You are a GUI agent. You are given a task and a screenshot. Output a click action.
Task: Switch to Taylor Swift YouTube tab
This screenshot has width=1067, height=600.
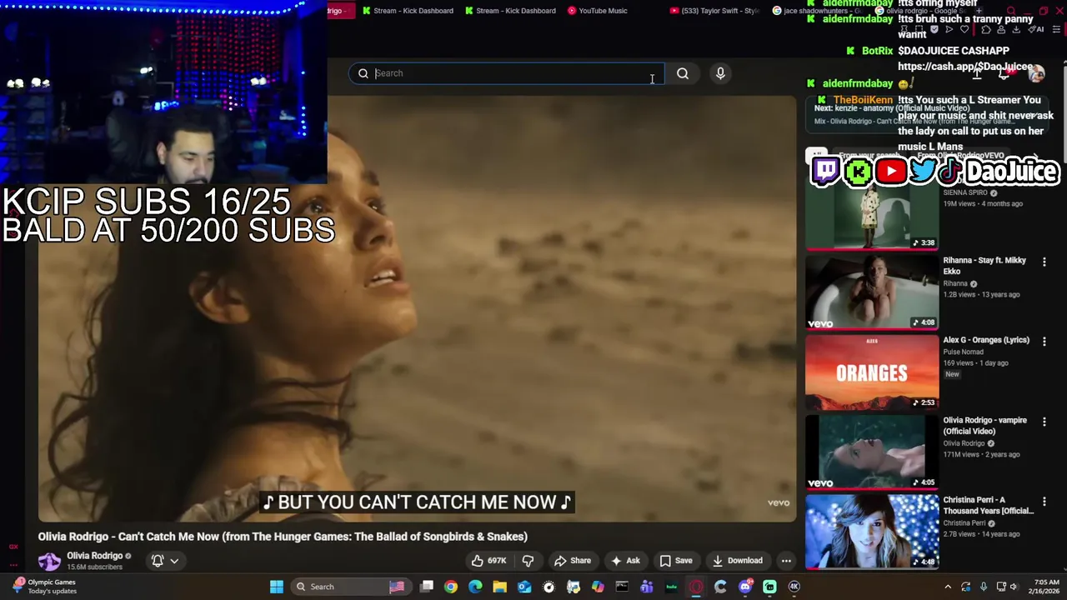click(x=715, y=11)
